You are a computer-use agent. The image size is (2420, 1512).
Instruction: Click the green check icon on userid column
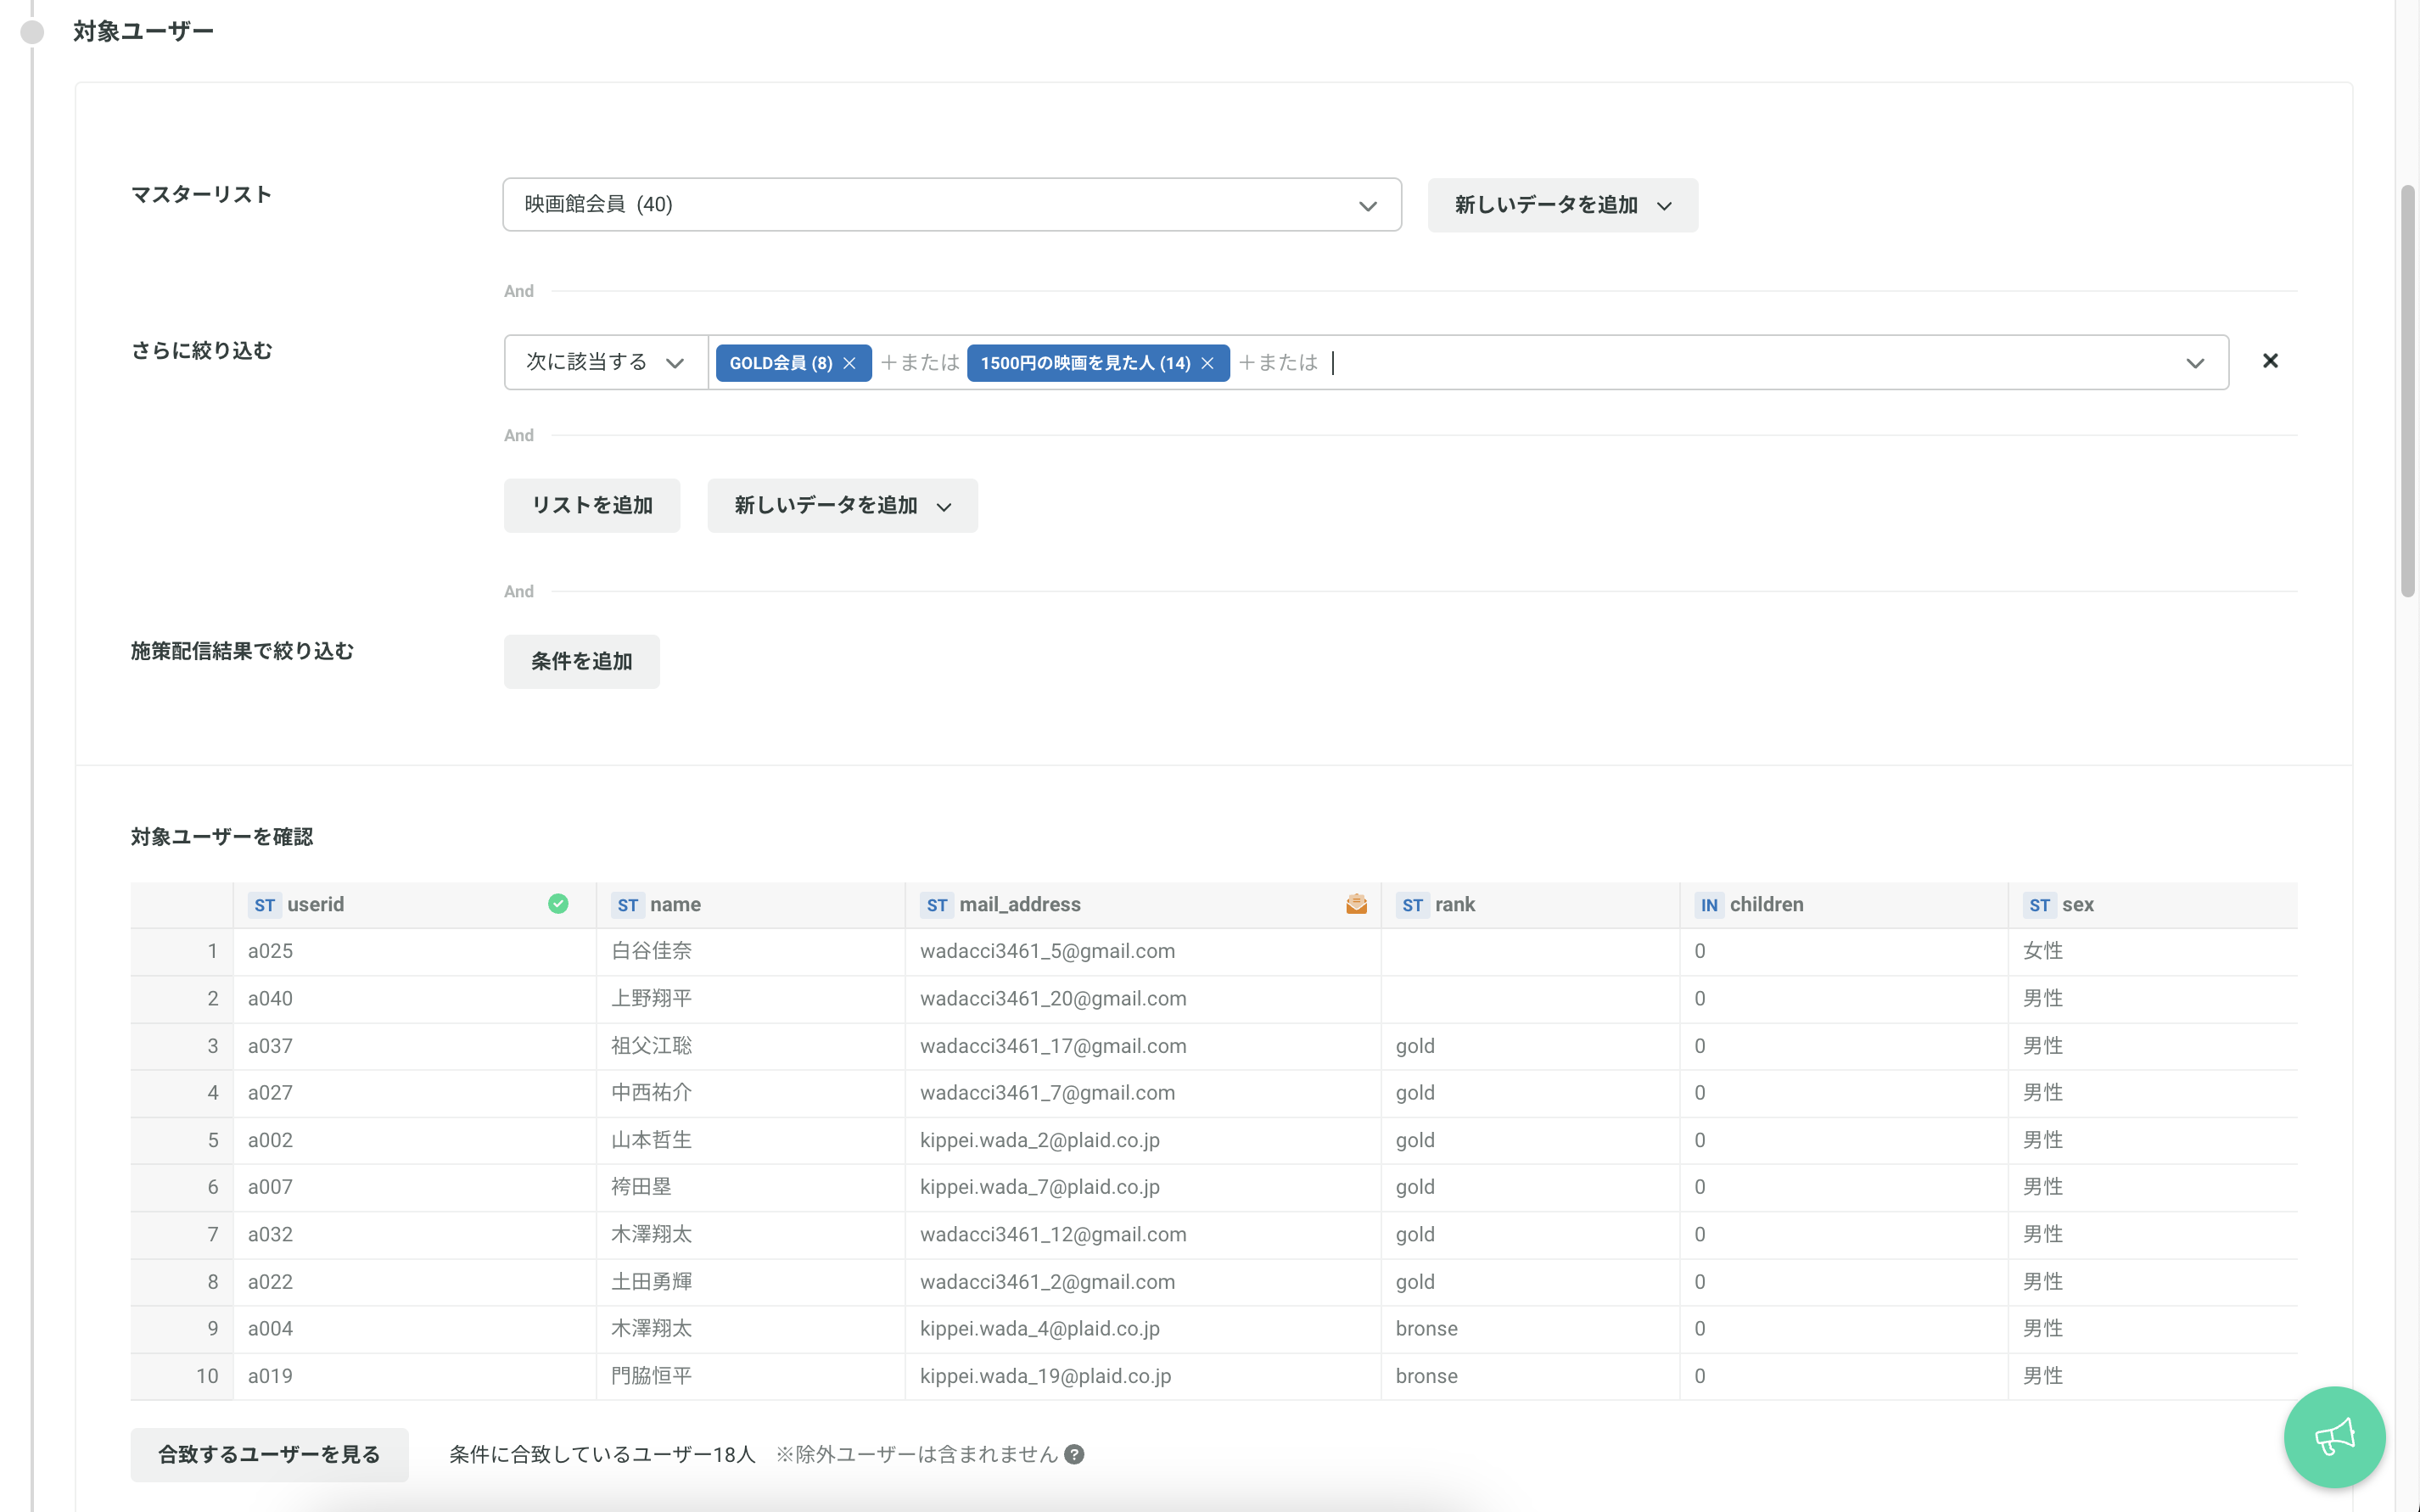[558, 904]
